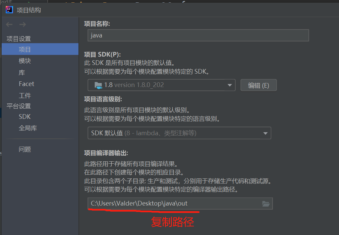The image size is (339, 235).
Task: Click the compiler output path field
Action: [x=180, y=204]
